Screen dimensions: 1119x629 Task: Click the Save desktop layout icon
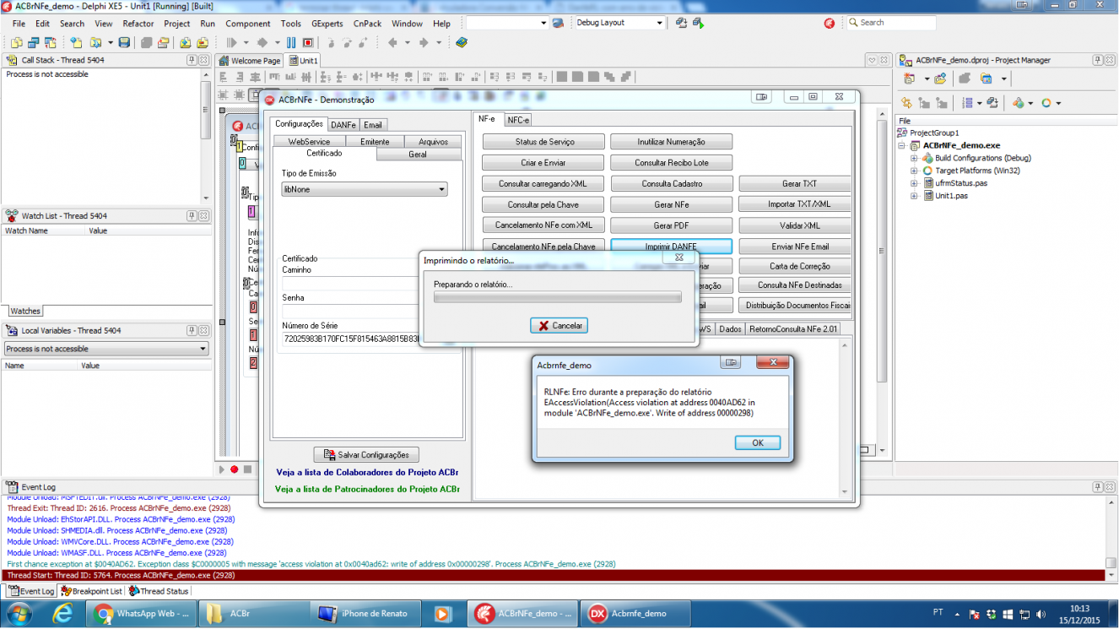[x=681, y=23]
